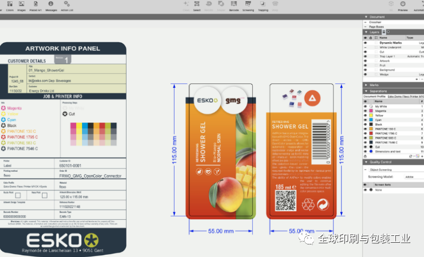The width and height of the screenshot is (424, 257).
Task: Open the Messages toolbar icon
Action: click(51, 7)
